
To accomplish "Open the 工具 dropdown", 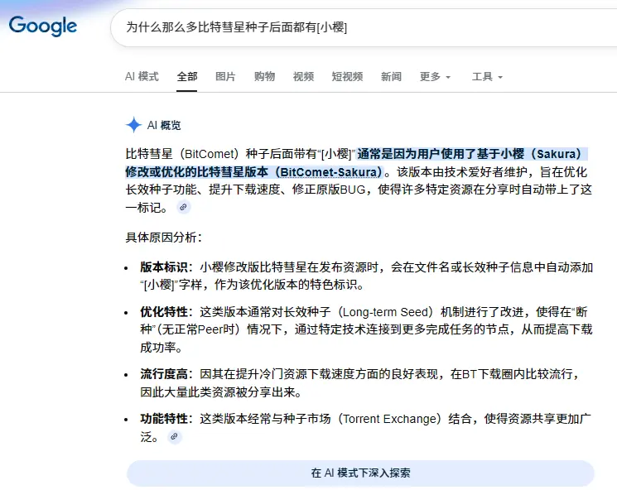I will click(x=487, y=77).
